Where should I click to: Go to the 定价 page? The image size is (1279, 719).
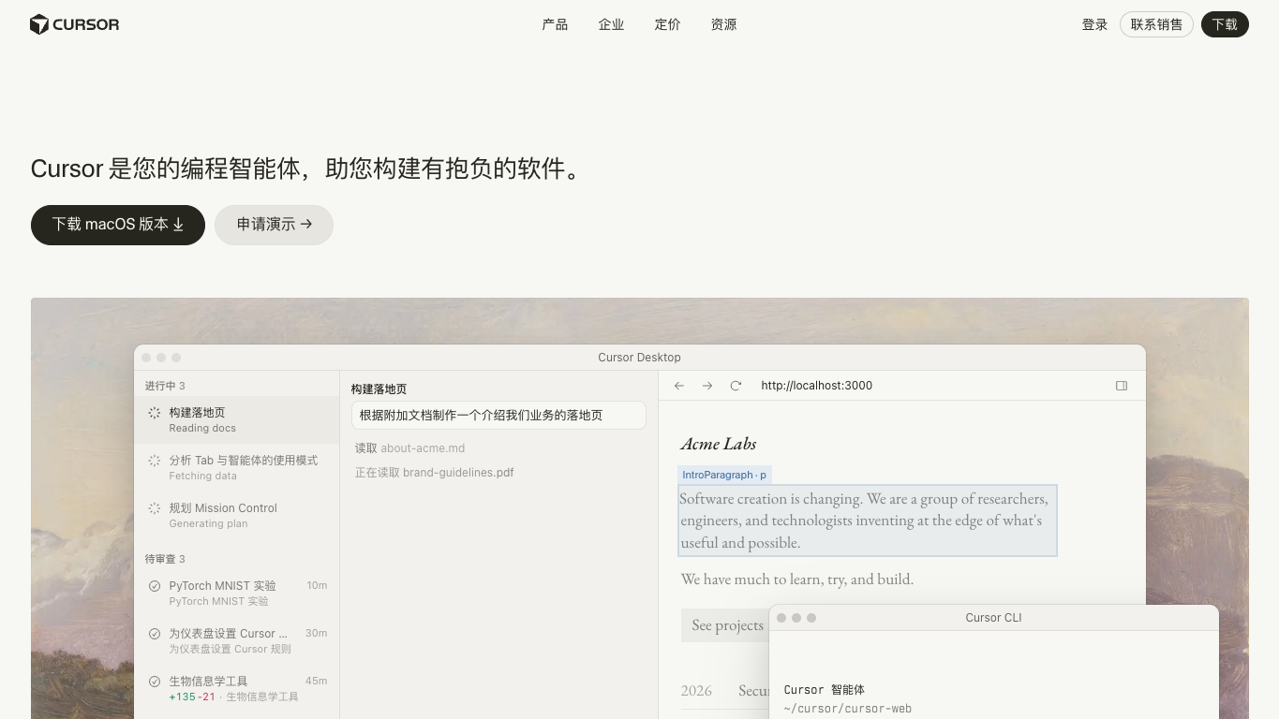(667, 24)
